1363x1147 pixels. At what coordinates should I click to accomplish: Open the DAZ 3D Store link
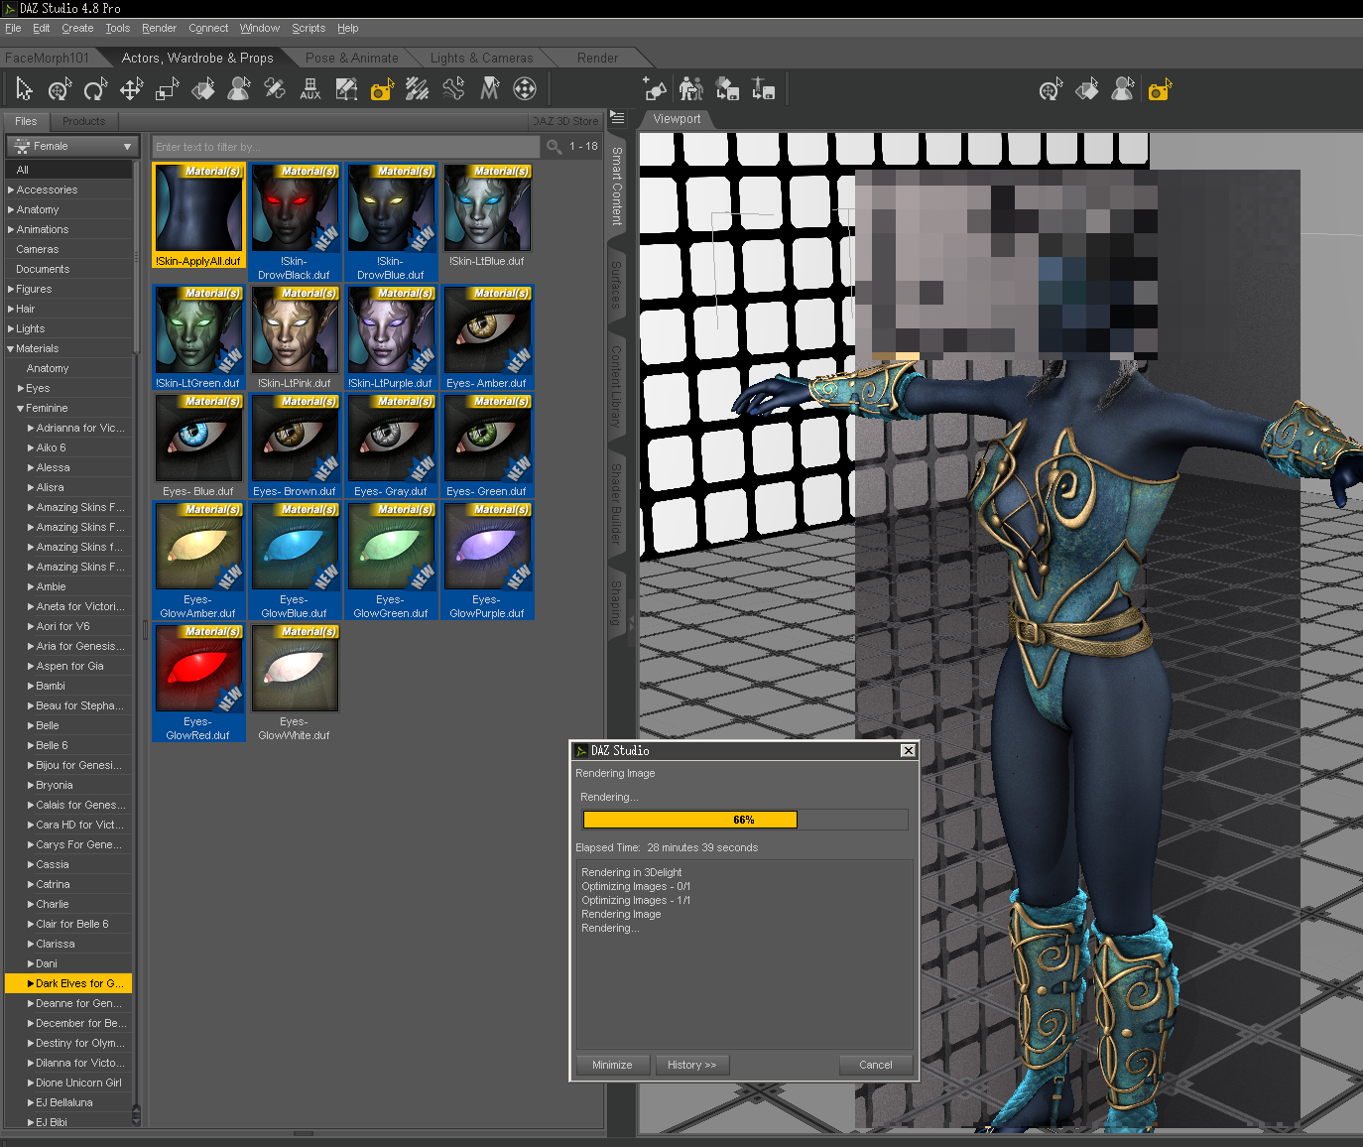click(564, 121)
